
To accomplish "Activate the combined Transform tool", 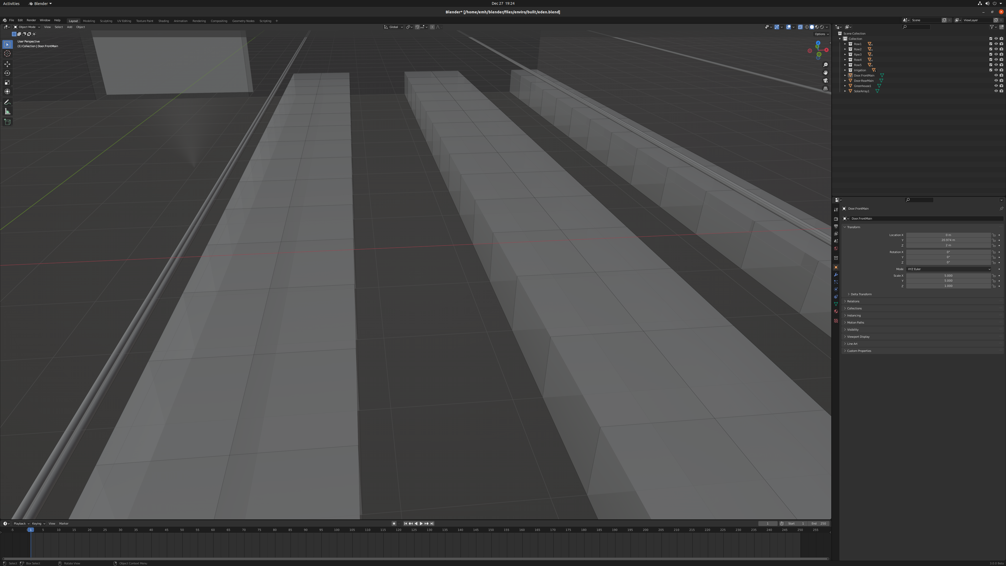I will pos(7,91).
